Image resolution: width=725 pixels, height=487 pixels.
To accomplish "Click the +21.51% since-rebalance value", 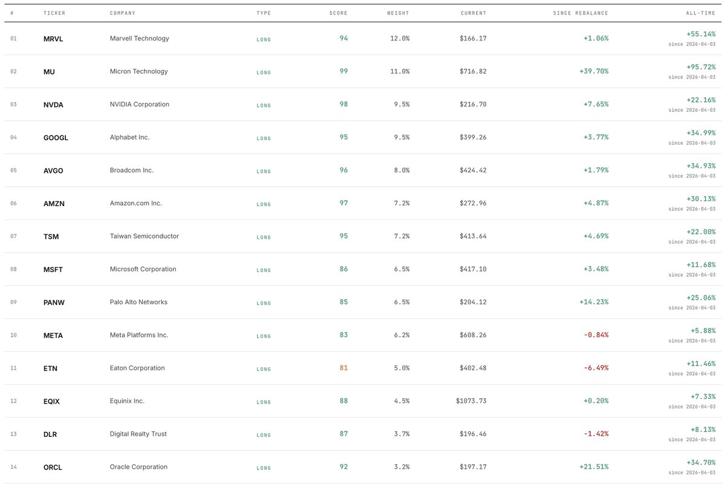I will (594, 466).
